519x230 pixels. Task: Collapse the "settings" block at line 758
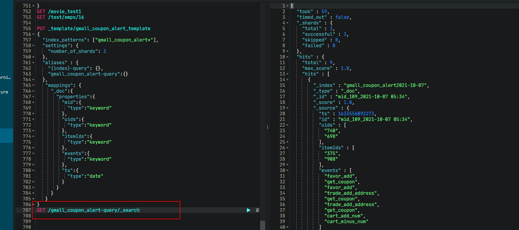(33, 46)
